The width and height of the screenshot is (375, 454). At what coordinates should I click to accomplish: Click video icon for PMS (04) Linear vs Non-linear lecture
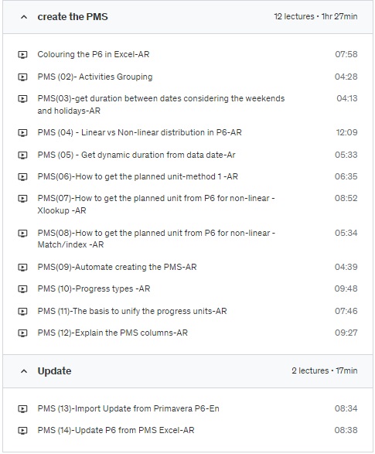pos(22,132)
